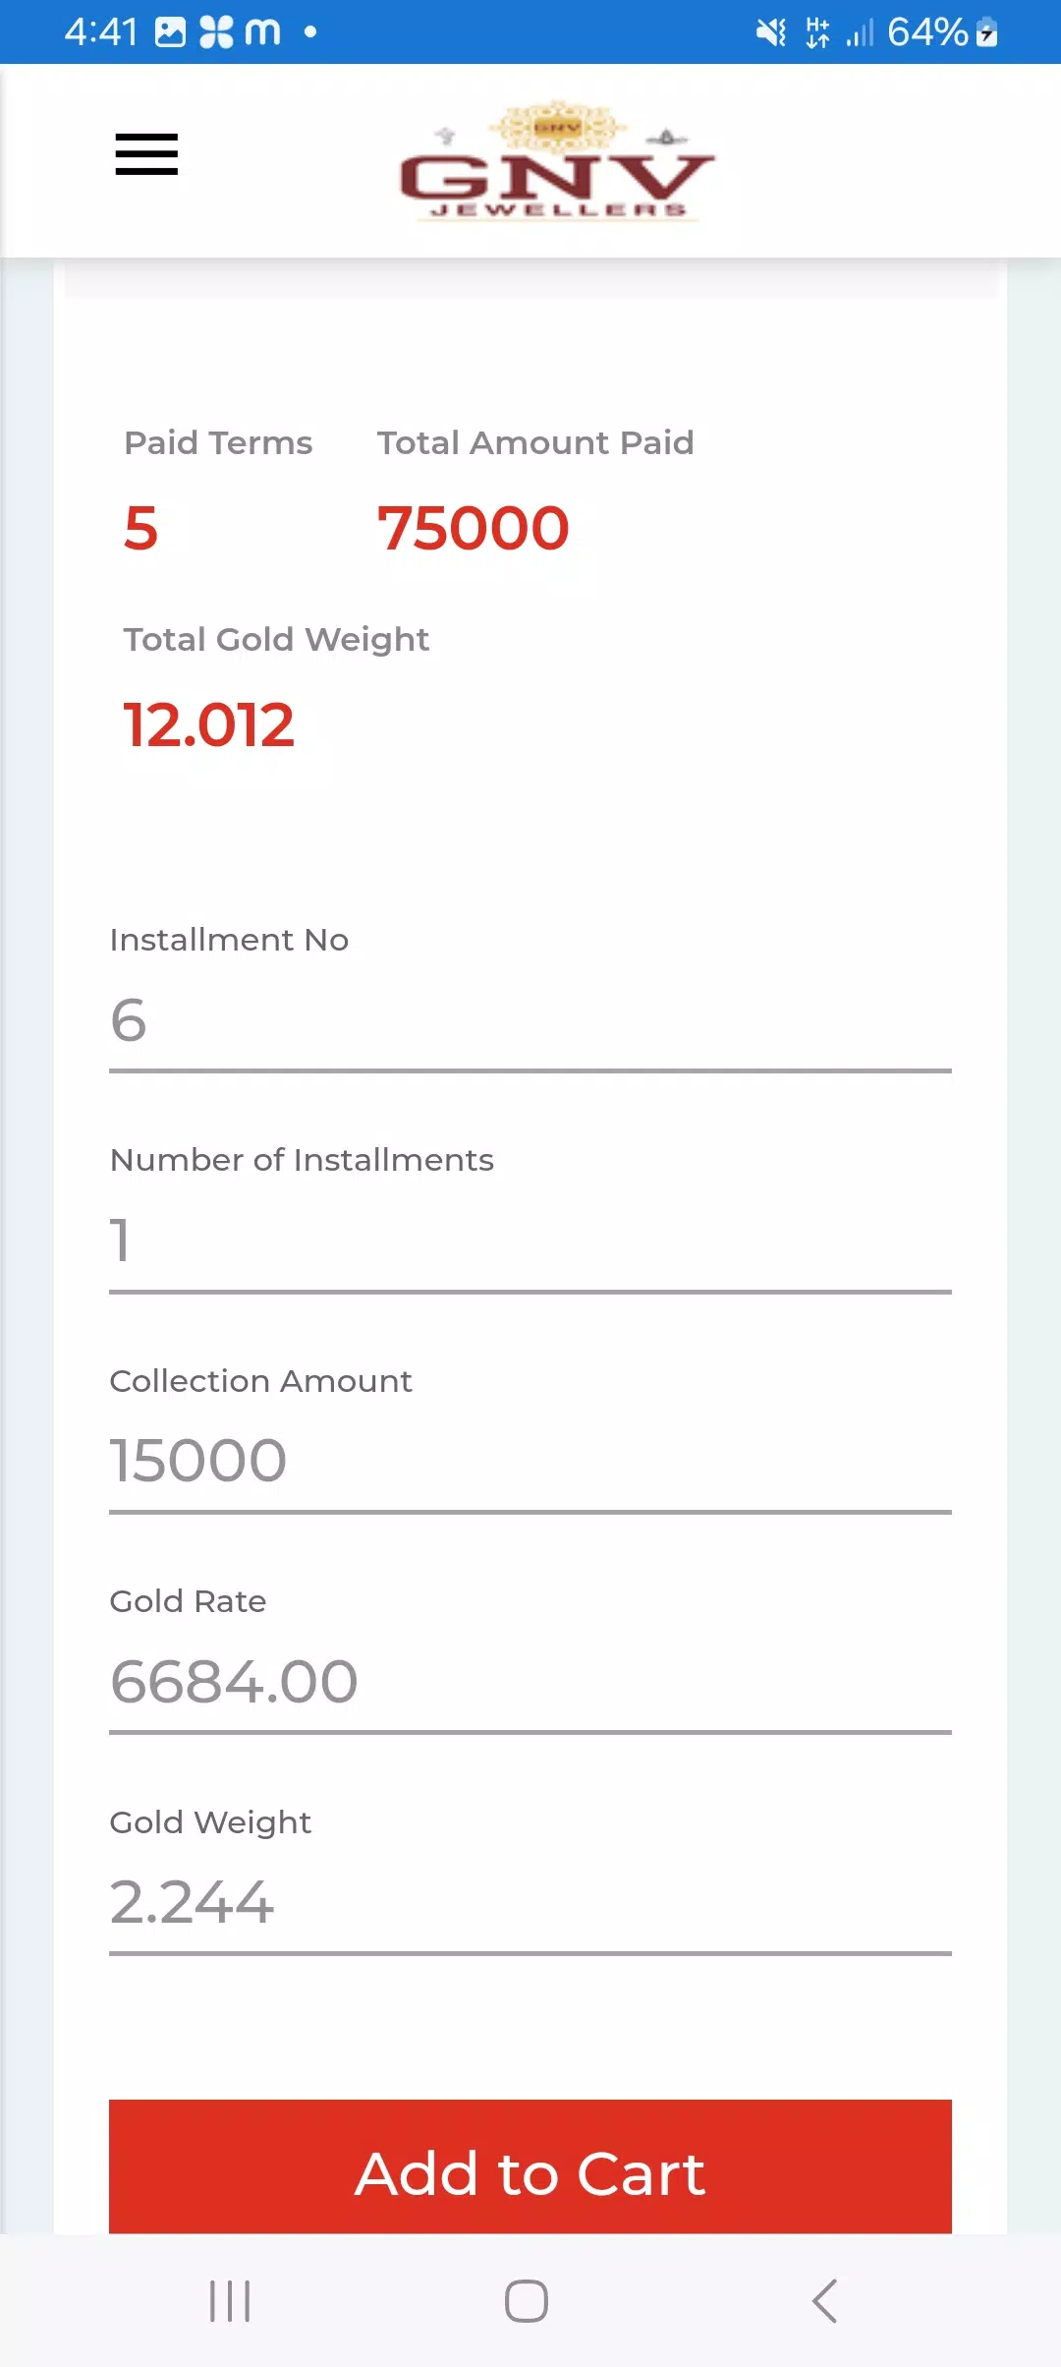Tap the data transfer status icon
This screenshot has height=2367, width=1061.
[817, 32]
